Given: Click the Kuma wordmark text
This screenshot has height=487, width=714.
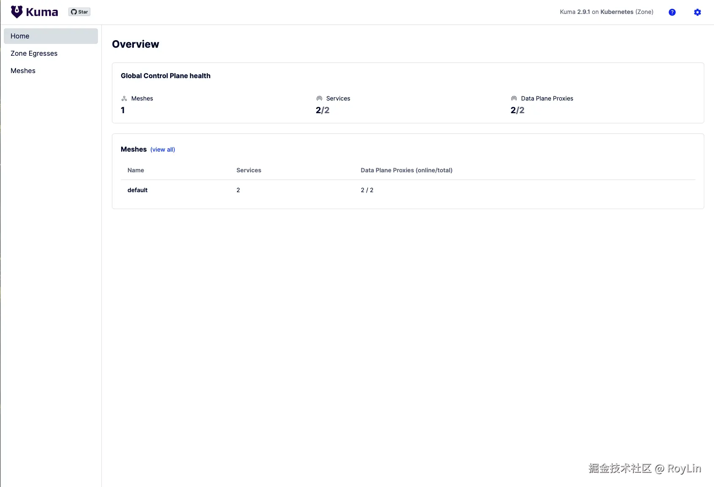Looking at the screenshot, I should 42,12.
